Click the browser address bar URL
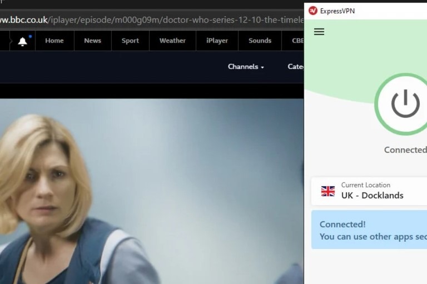The image size is (427, 284). (x=152, y=20)
